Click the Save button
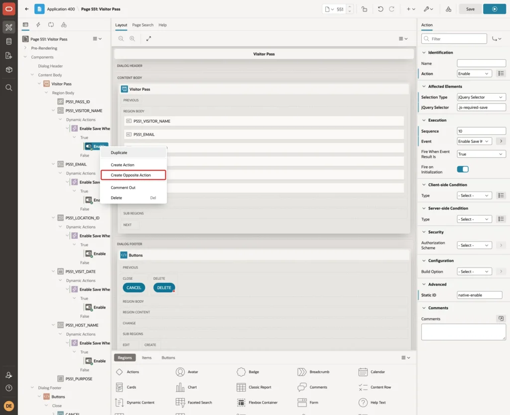 pyautogui.click(x=470, y=9)
